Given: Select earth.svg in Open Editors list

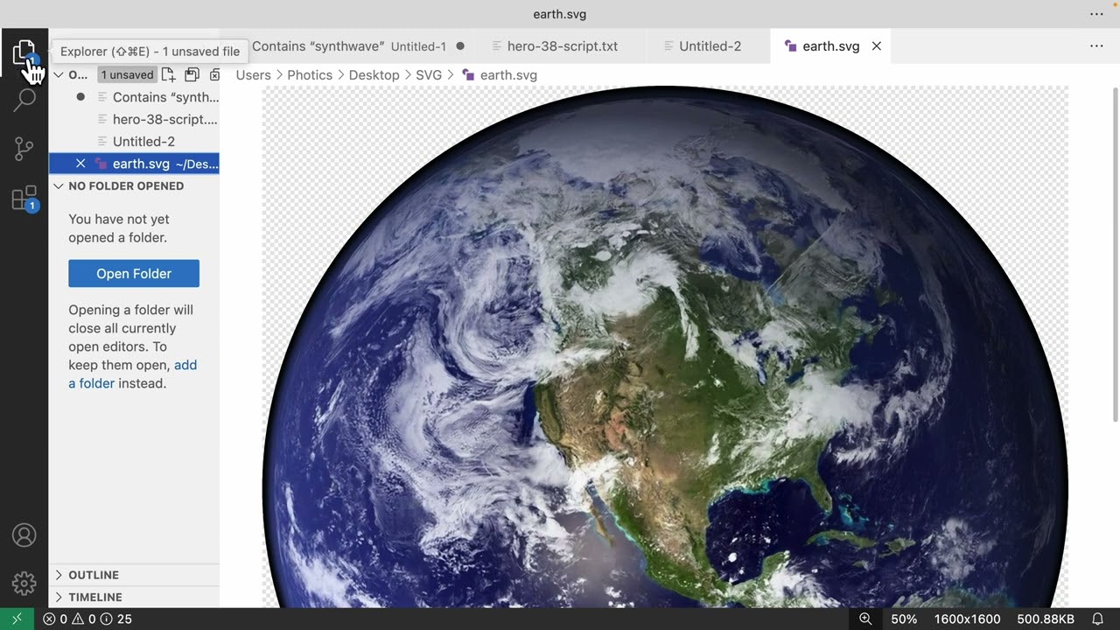Looking at the screenshot, I should [134, 164].
